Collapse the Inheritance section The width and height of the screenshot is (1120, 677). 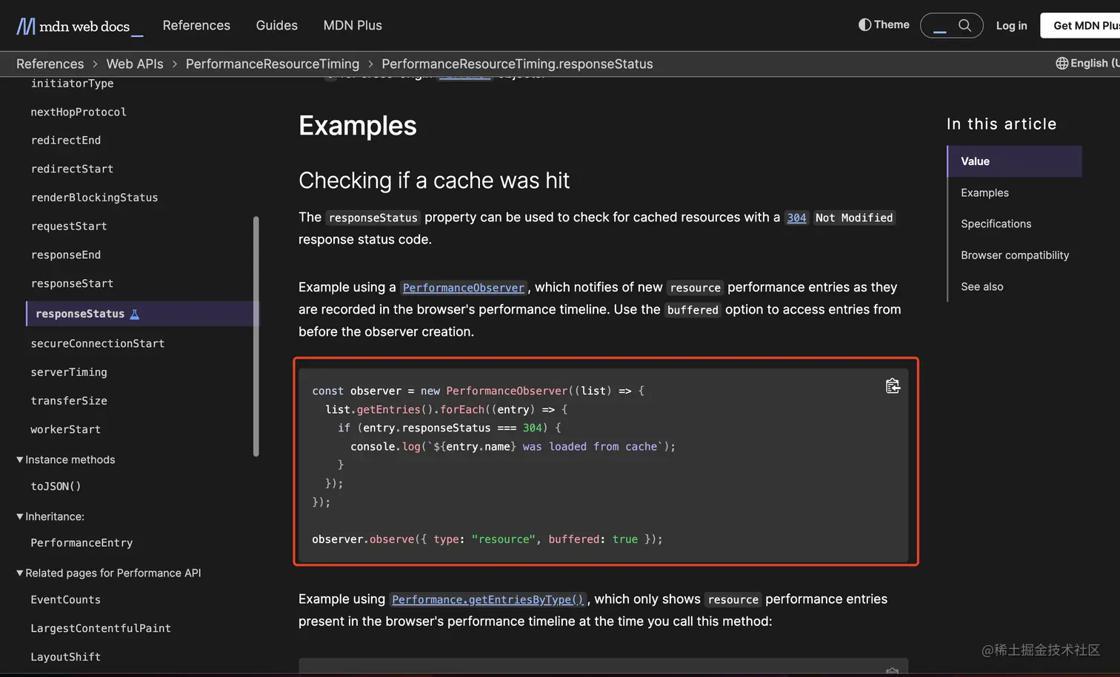[50, 516]
